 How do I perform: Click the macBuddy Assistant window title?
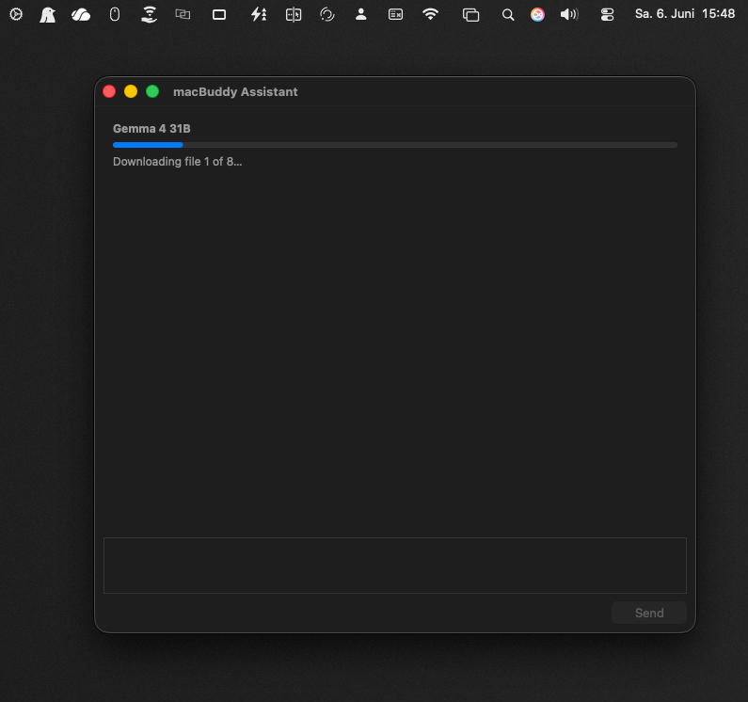235,91
